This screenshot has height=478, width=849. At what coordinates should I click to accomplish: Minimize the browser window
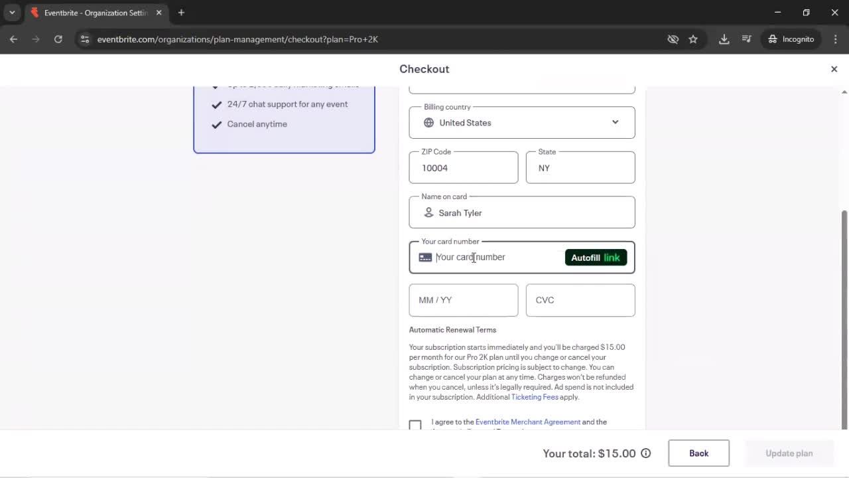pos(777,13)
